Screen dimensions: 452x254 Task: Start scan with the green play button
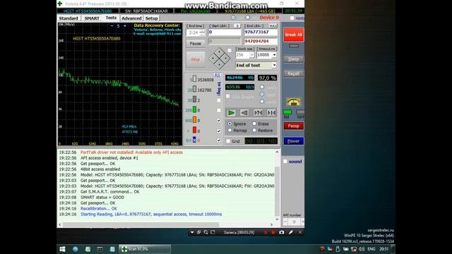click(x=231, y=113)
